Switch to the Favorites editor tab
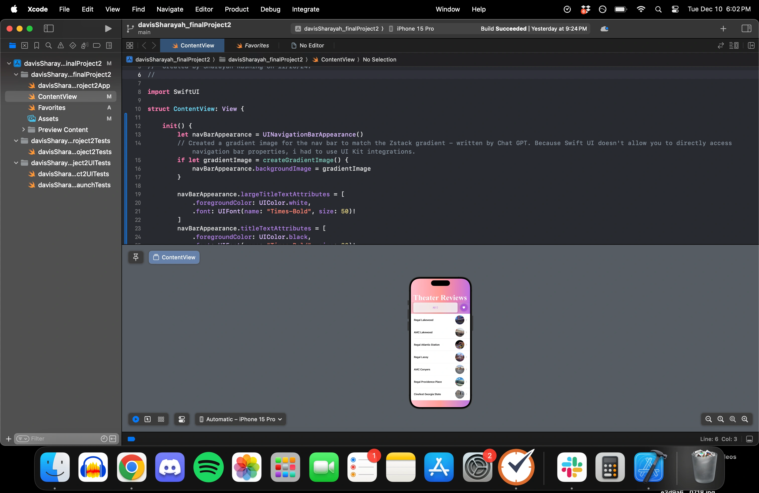Image resolution: width=759 pixels, height=493 pixels. pyautogui.click(x=252, y=46)
